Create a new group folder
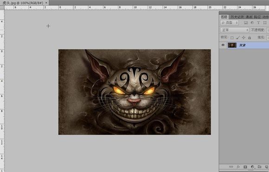Viewport: 269px width, 172px height. click(x=259, y=167)
